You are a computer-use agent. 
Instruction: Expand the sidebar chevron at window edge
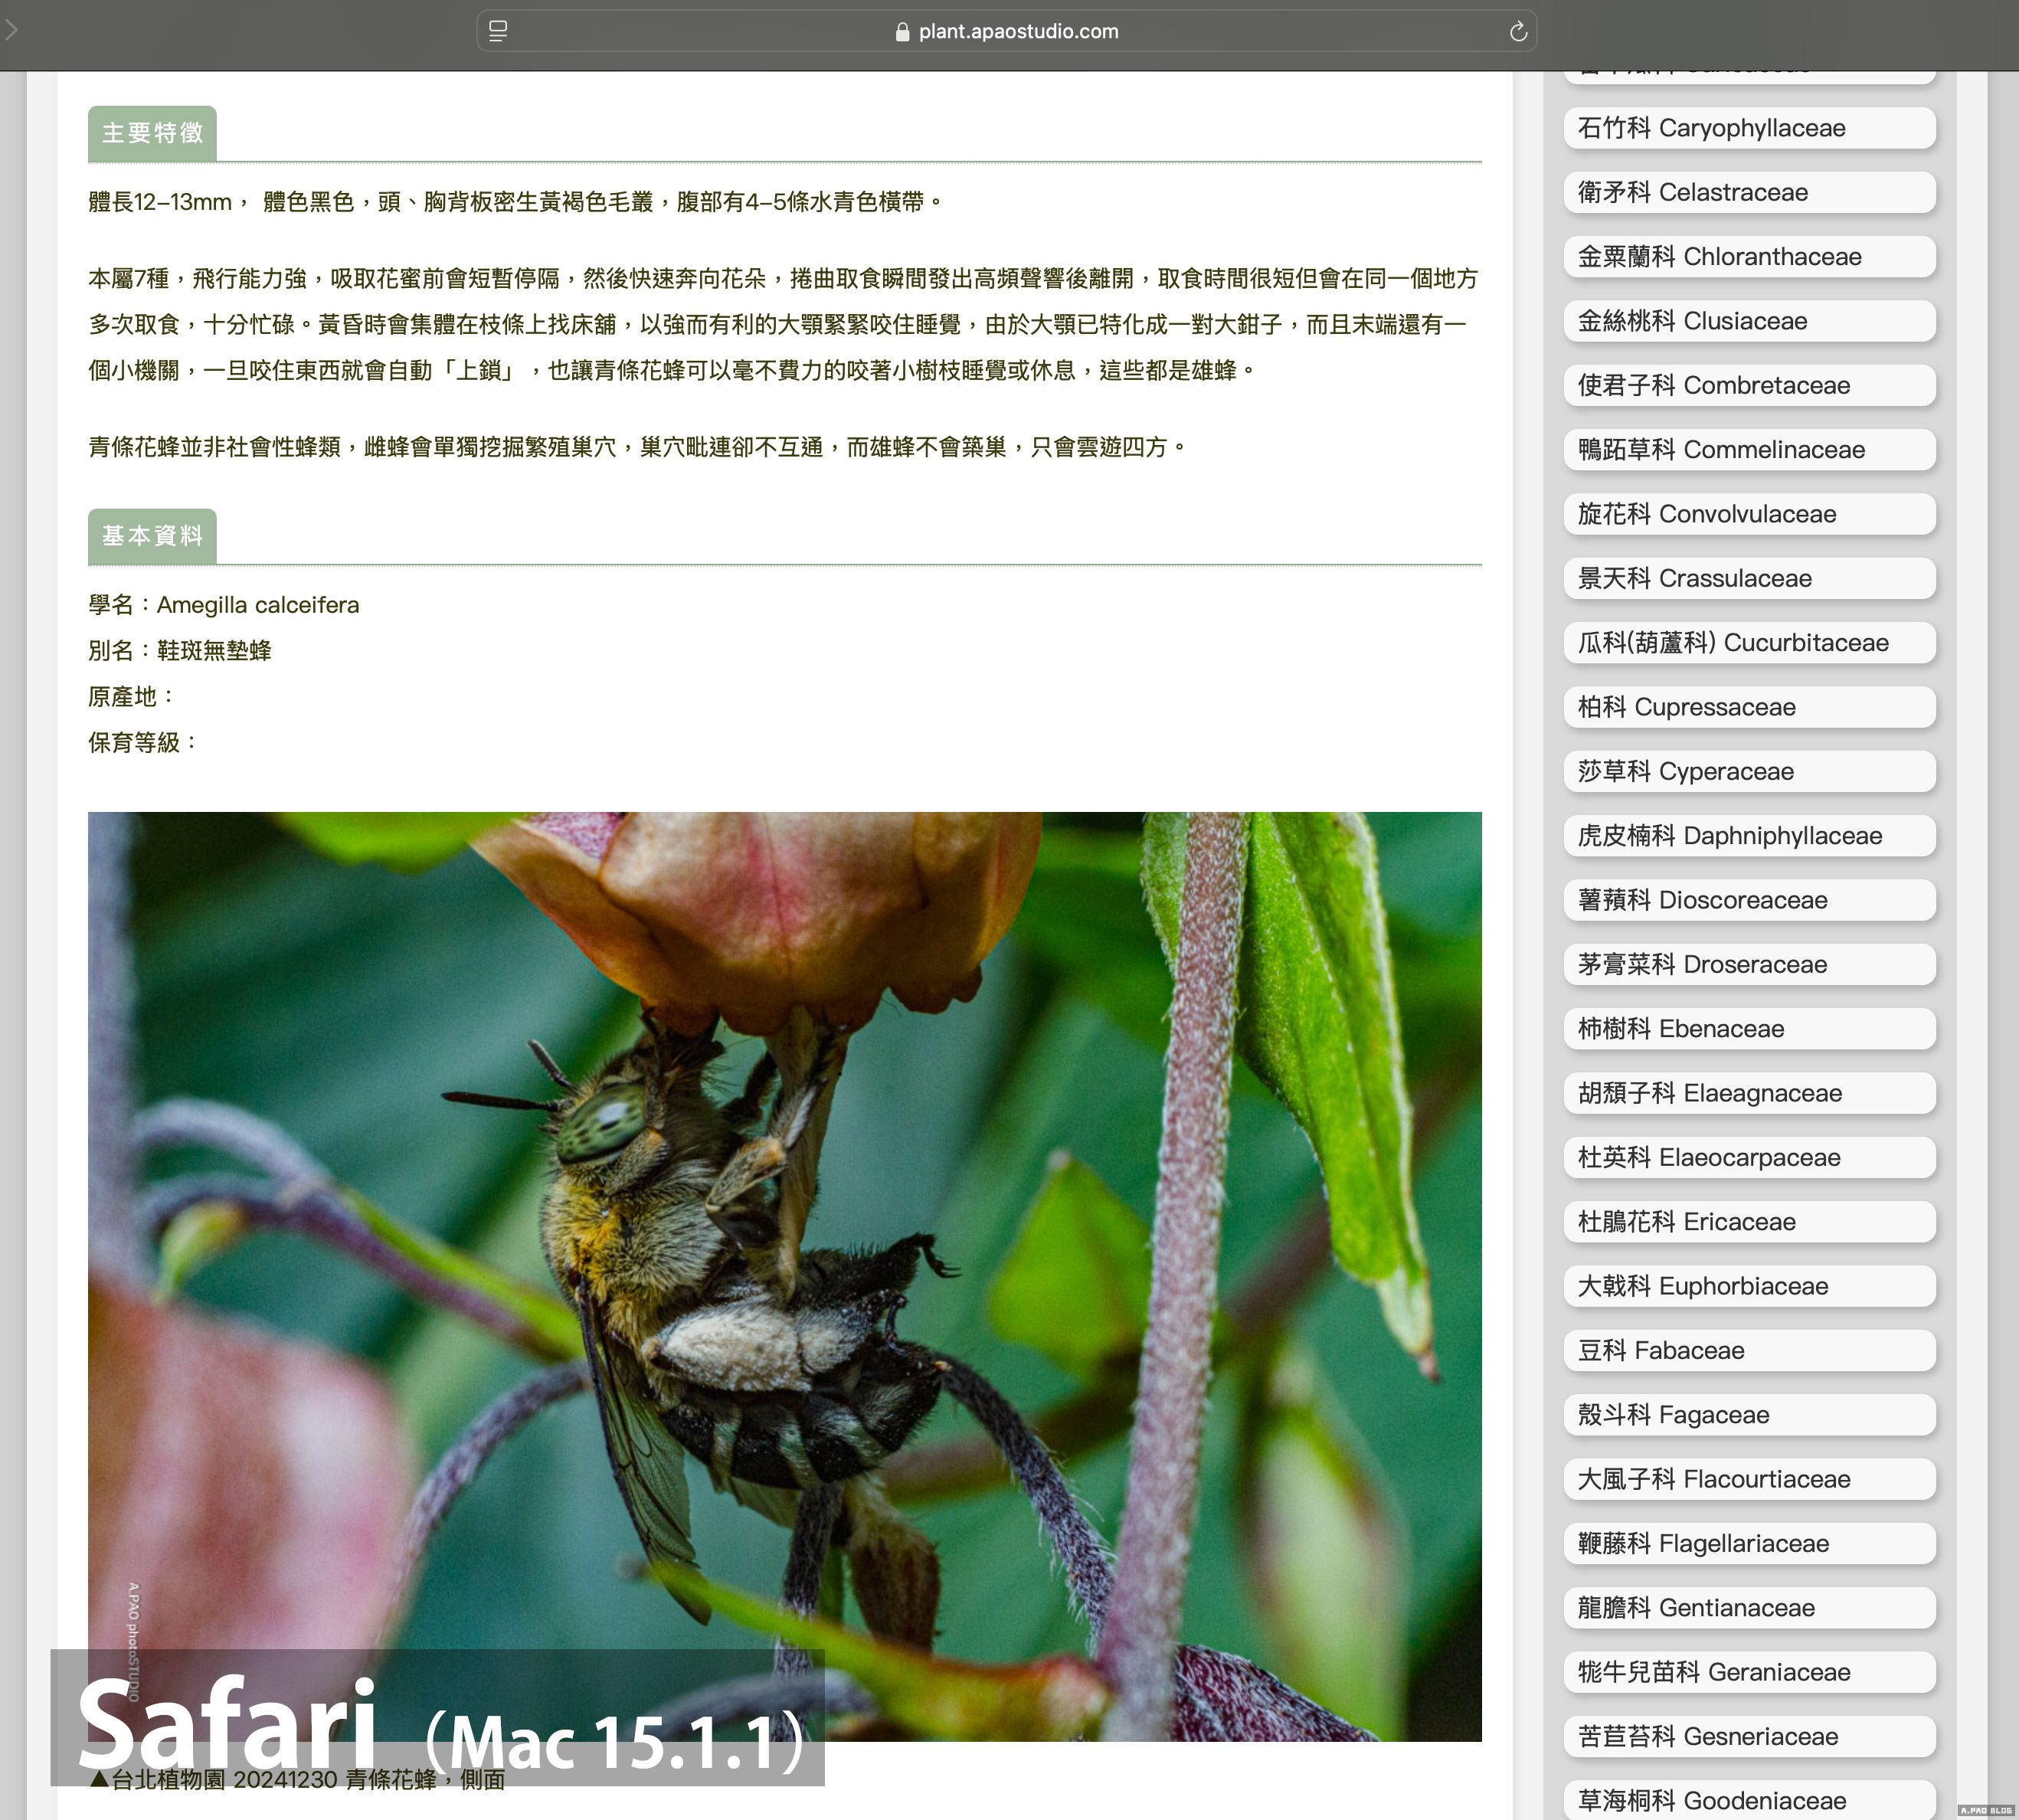11,31
